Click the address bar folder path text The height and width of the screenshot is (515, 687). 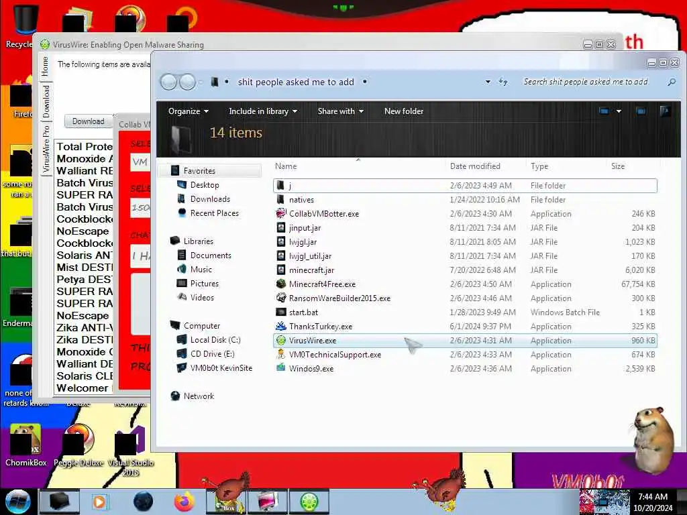[x=296, y=82]
